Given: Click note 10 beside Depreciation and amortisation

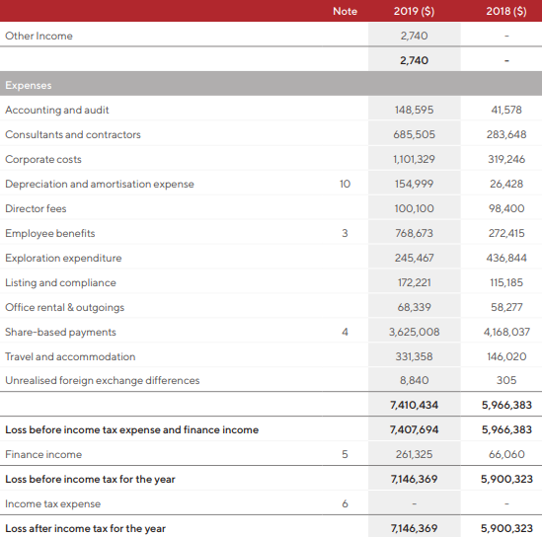Looking at the screenshot, I should click(345, 184).
